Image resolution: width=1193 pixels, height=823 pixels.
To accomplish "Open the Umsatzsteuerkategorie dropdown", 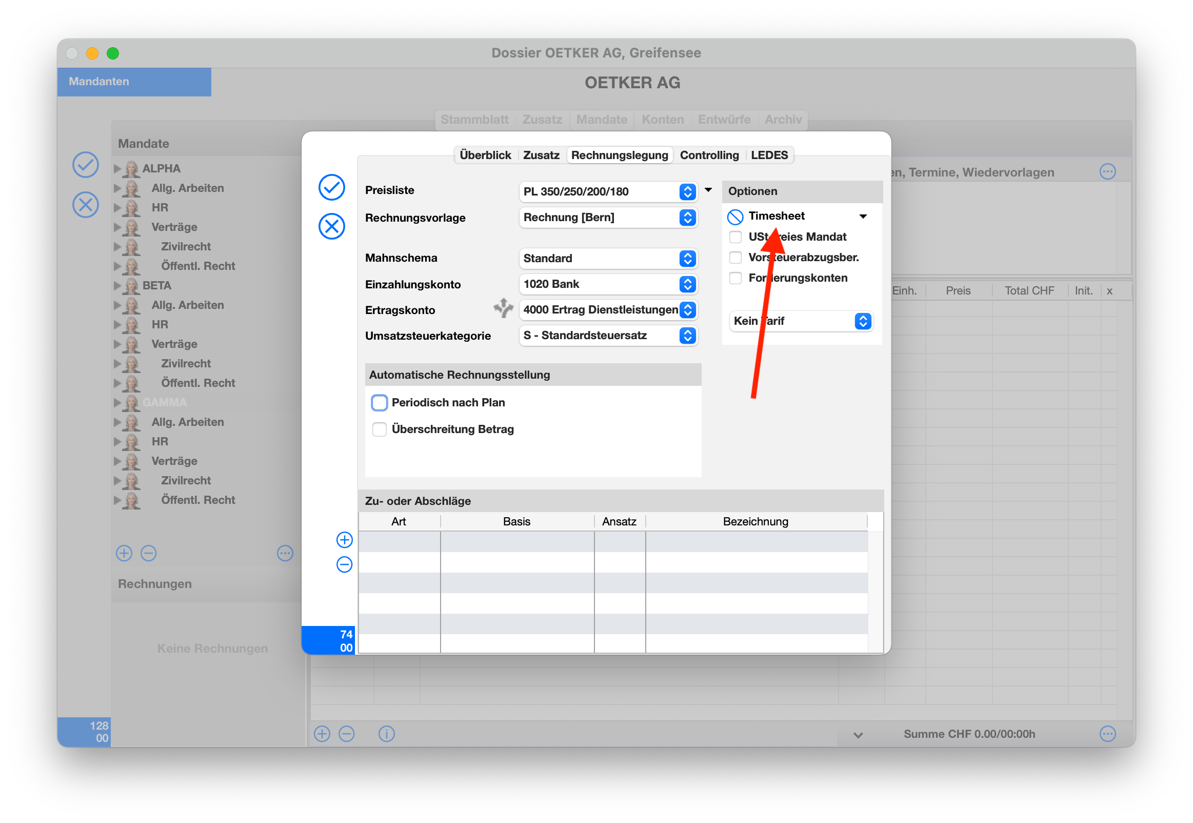I will 608,336.
